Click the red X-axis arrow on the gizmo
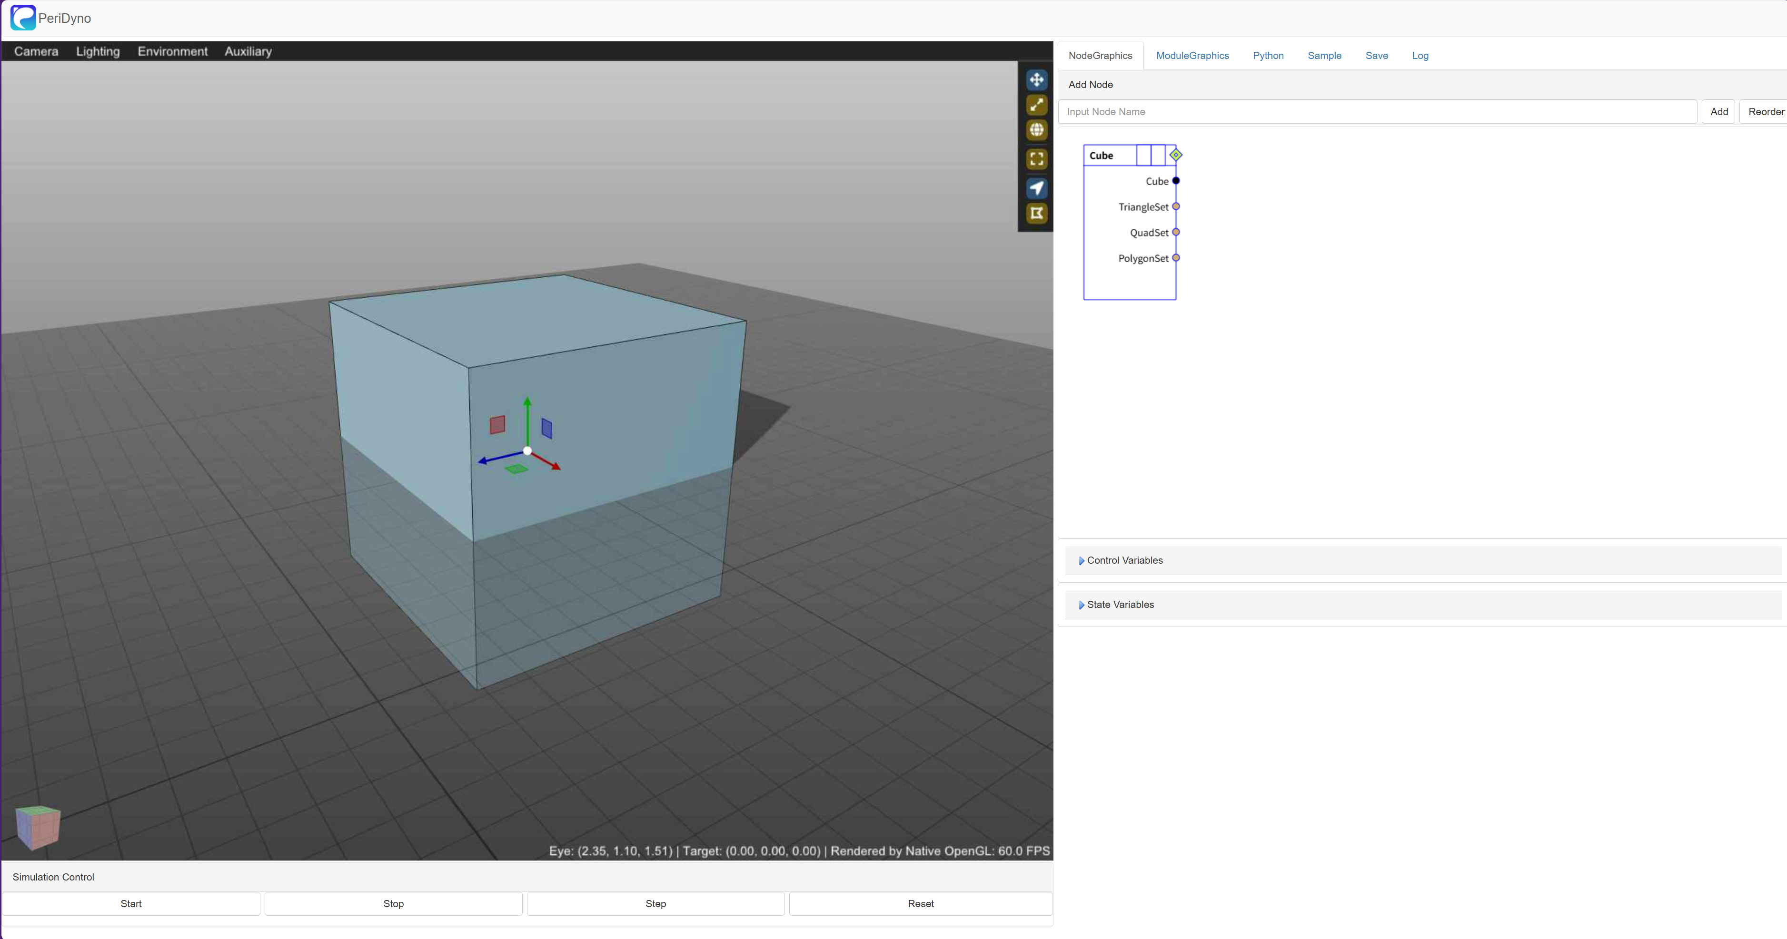This screenshot has height=939, width=1787. 546,461
